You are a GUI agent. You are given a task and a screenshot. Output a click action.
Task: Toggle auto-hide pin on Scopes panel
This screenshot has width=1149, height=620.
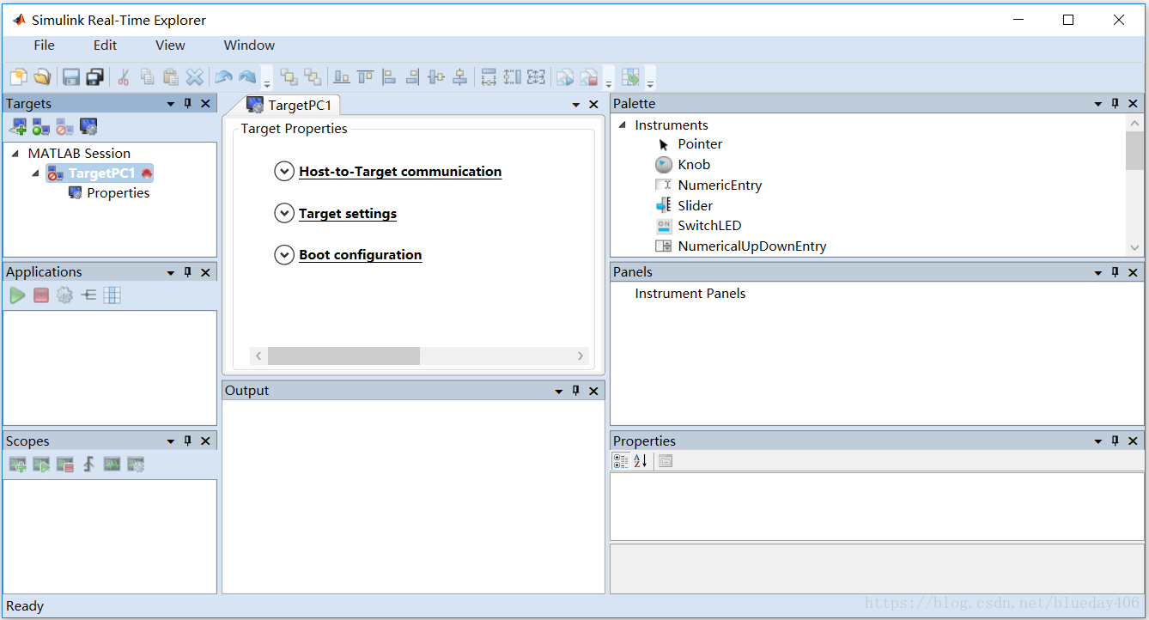click(188, 441)
